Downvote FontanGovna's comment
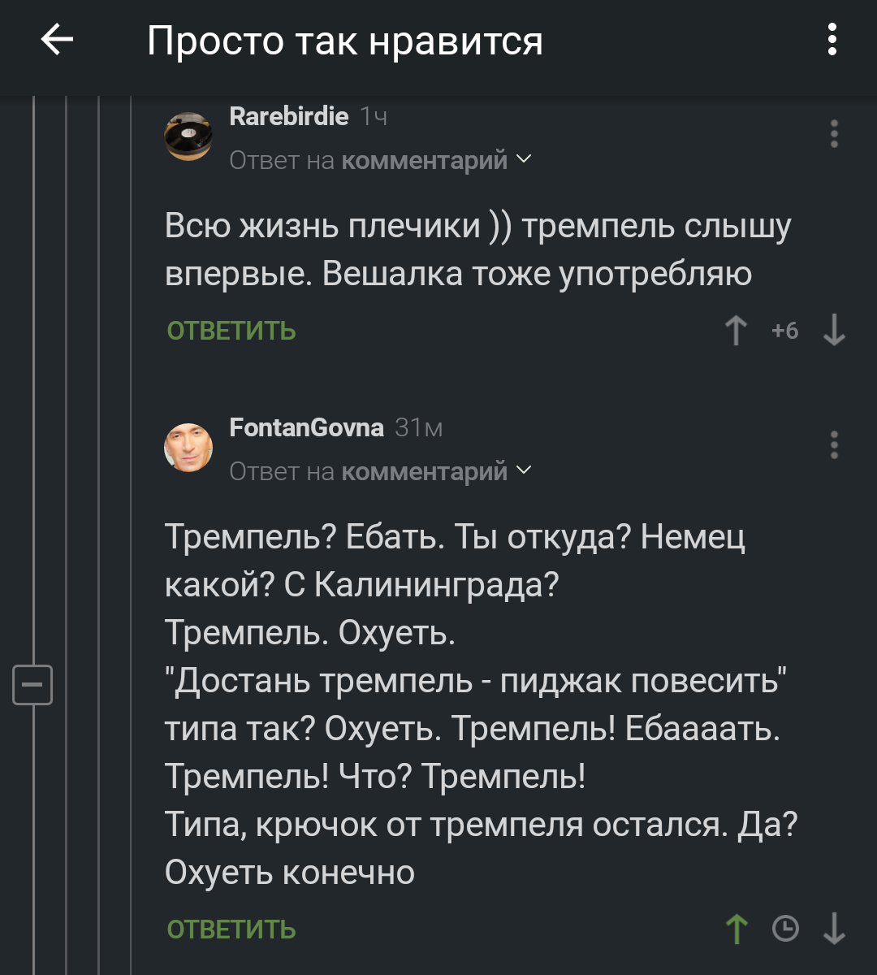Image resolution: width=877 pixels, height=975 pixels. [x=834, y=929]
